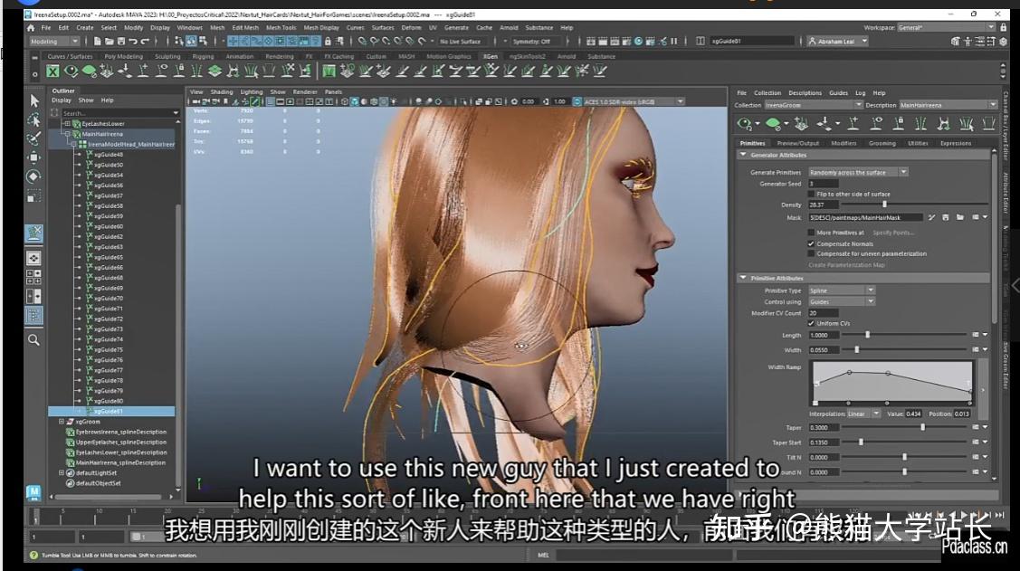The width and height of the screenshot is (1020, 571).
Task: Click the Mask folder browse icon
Action: (960, 217)
